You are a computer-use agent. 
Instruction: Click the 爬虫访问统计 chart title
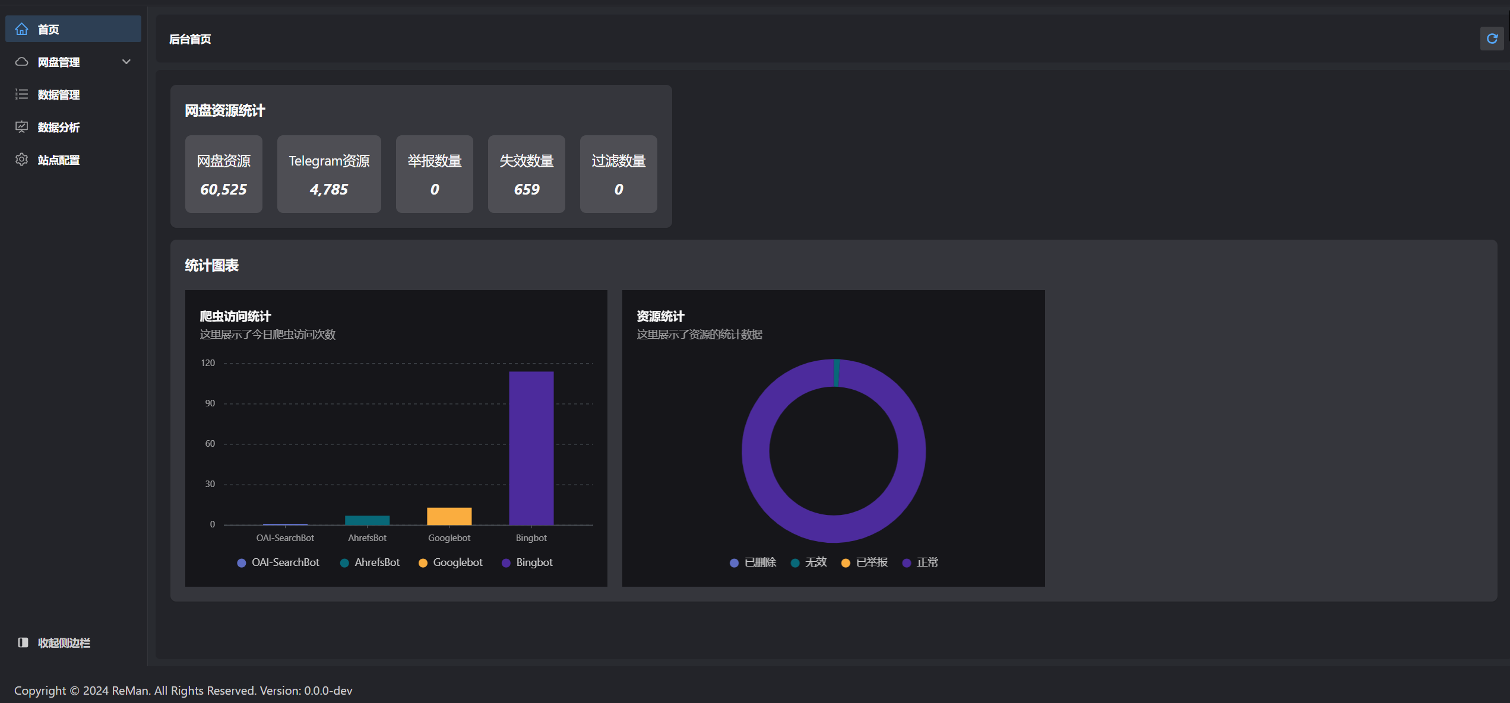[x=235, y=316]
